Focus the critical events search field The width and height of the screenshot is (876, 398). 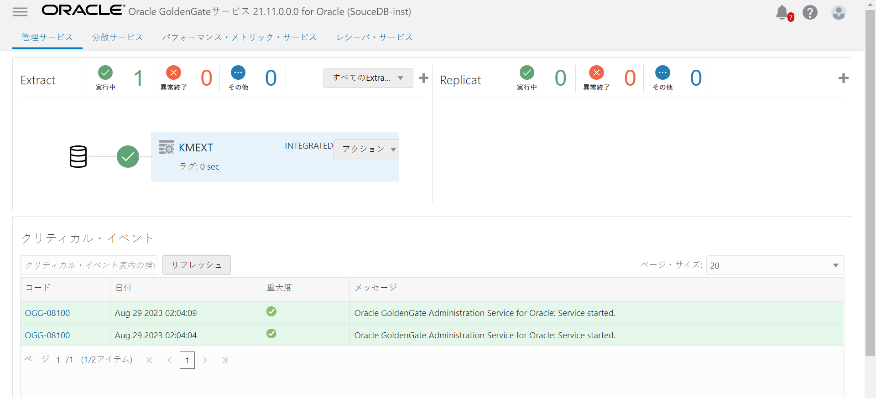pyautogui.click(x=89, y=265)
